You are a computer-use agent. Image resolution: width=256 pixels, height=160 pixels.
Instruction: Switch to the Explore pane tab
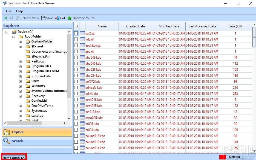37,132
